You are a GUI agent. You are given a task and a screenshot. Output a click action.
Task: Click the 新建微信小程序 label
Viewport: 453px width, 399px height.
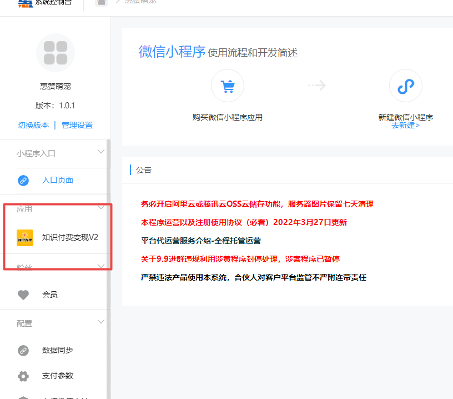point(406,117)
